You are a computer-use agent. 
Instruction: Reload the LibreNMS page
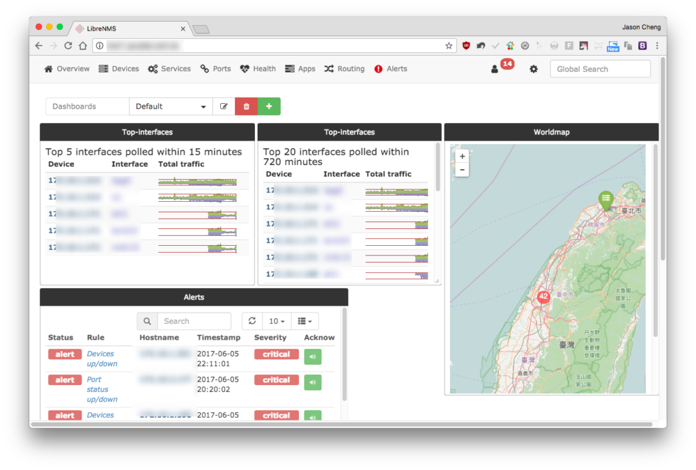tap(68, 46)
